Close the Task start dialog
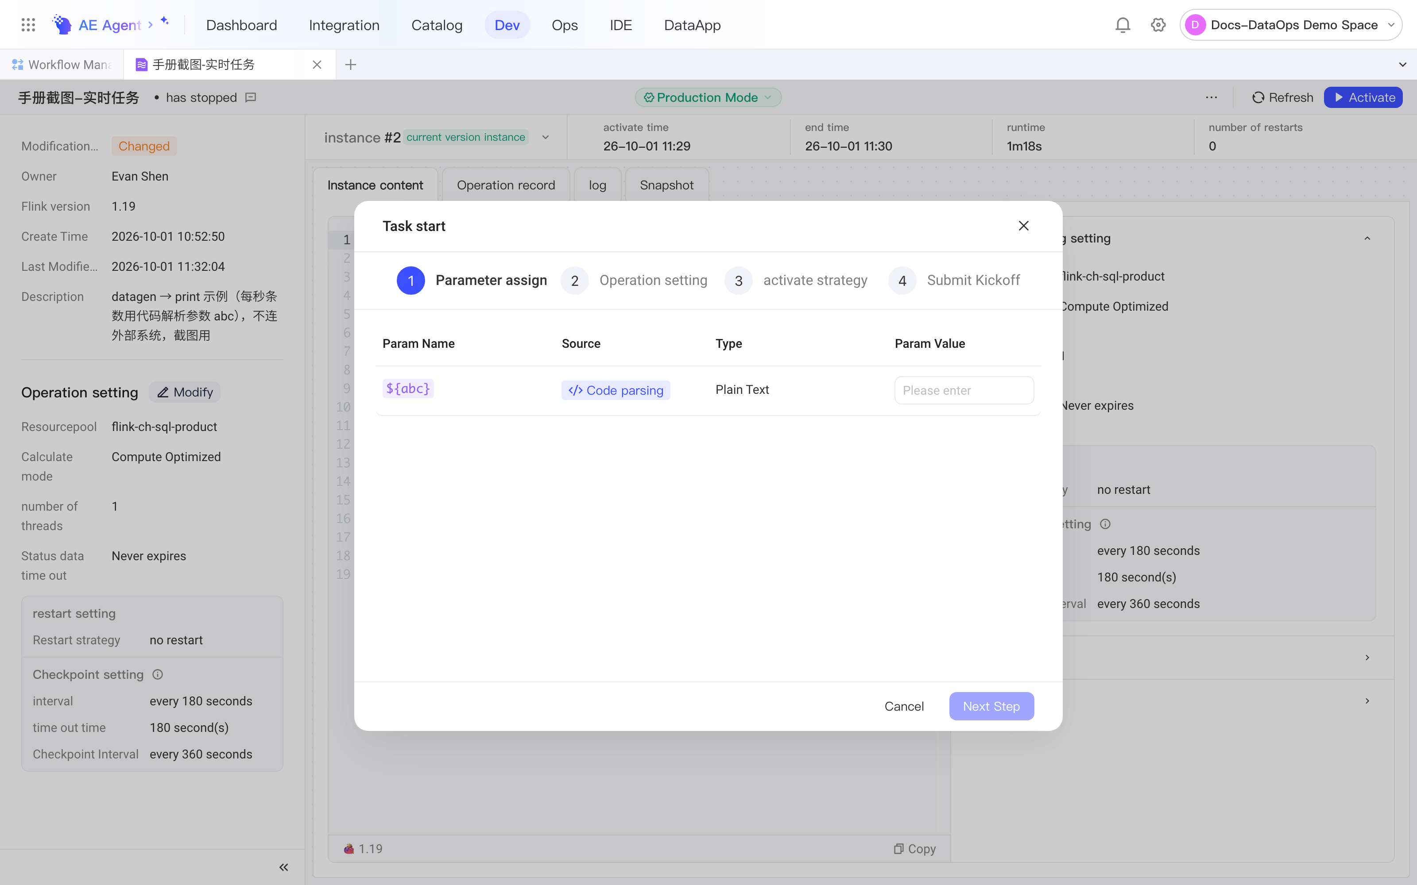 pos(1023,226)
